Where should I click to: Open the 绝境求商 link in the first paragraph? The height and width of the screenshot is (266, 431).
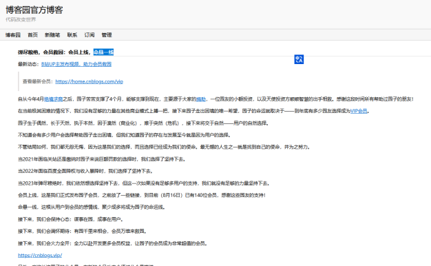pyautogui.click(x=53, y=99)
